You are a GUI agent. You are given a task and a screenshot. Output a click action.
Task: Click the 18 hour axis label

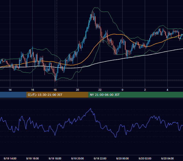[55, 90]
